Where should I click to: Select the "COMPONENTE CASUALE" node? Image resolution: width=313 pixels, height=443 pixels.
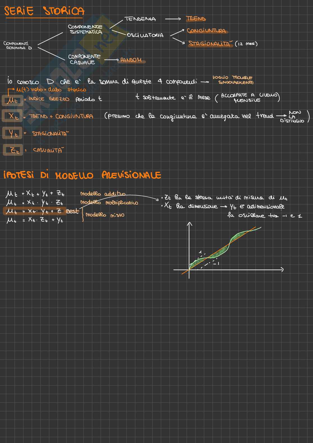pyautogui.click(x=84, y=59)
